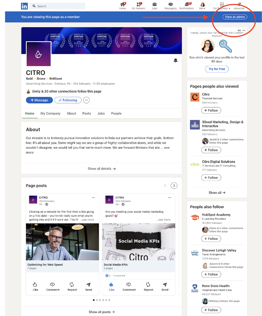This screenshot has height=316, width=262.
Task: Click the View as admin button
Action: (235, 17)
